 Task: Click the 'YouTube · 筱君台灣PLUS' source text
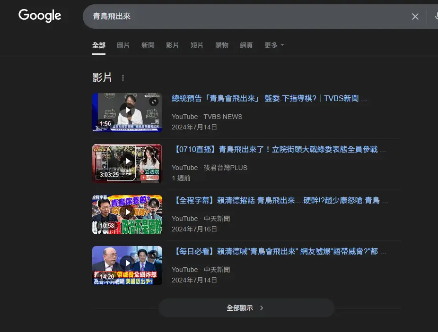(x=210, y=168)
